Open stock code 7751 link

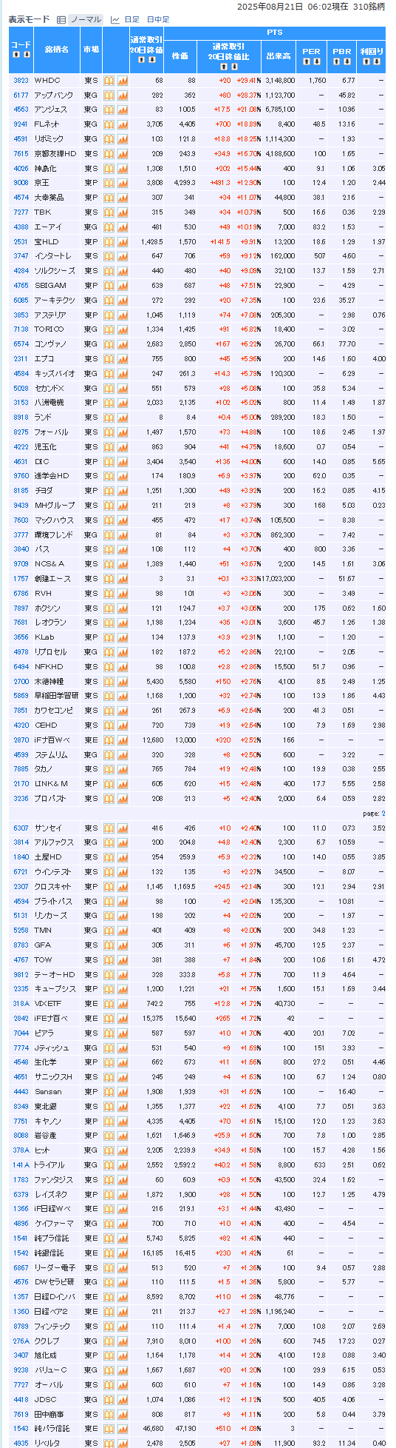tap(21, 1121)
